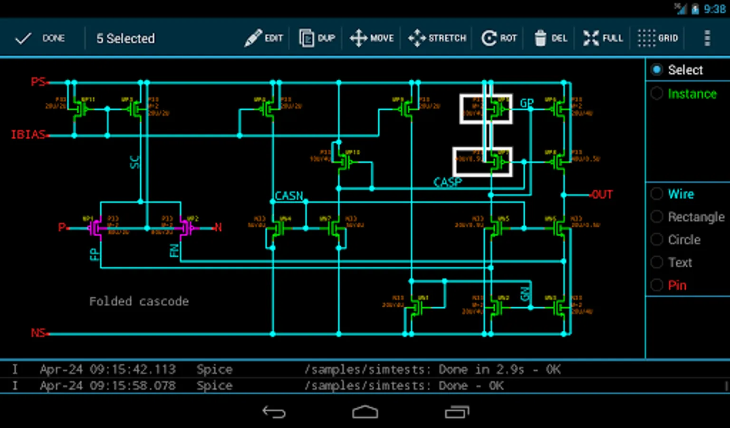This screenshot has height=428, width=730.
Task: Choose the Select mode radio button
Action: [x=657, y=70]
